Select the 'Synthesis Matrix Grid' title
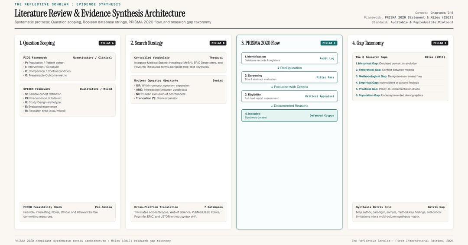Screen dimensions: 468x245 pyautogui.click(x=374, y=207)
